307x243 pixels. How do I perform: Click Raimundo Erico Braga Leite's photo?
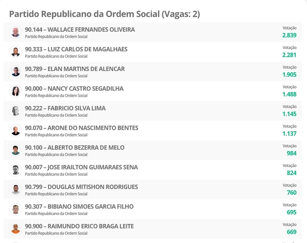[16, 229]
